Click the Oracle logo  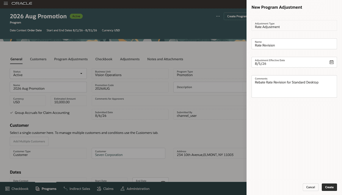22,3
